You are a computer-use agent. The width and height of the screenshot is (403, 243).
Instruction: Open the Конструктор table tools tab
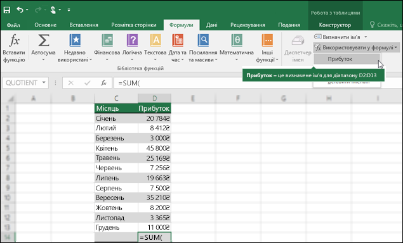(x=335, y=25)
